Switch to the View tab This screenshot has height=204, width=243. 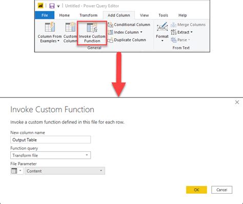click(x=144, y=15)
